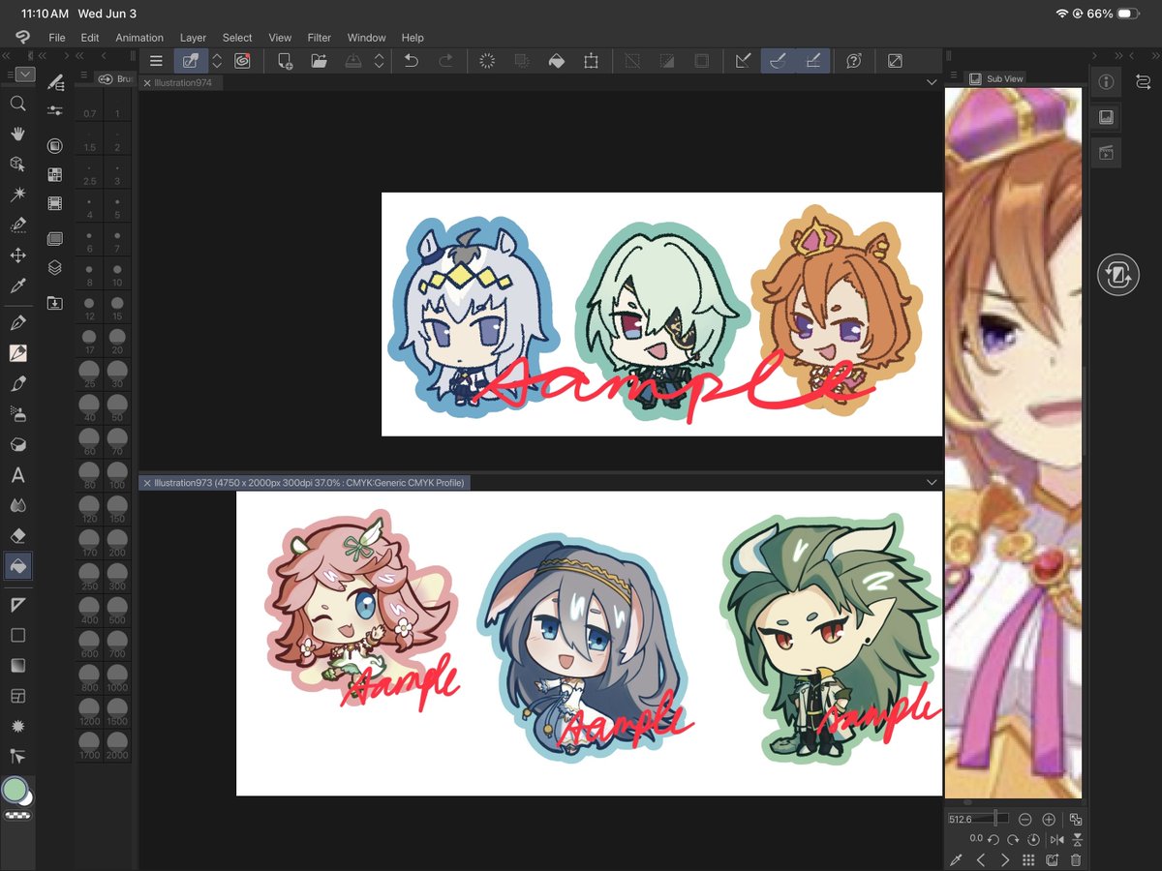Screen dimensions: 1162x871
Task: Open Illustration973 canvas tab dropdown arrow
Action: 932,482
